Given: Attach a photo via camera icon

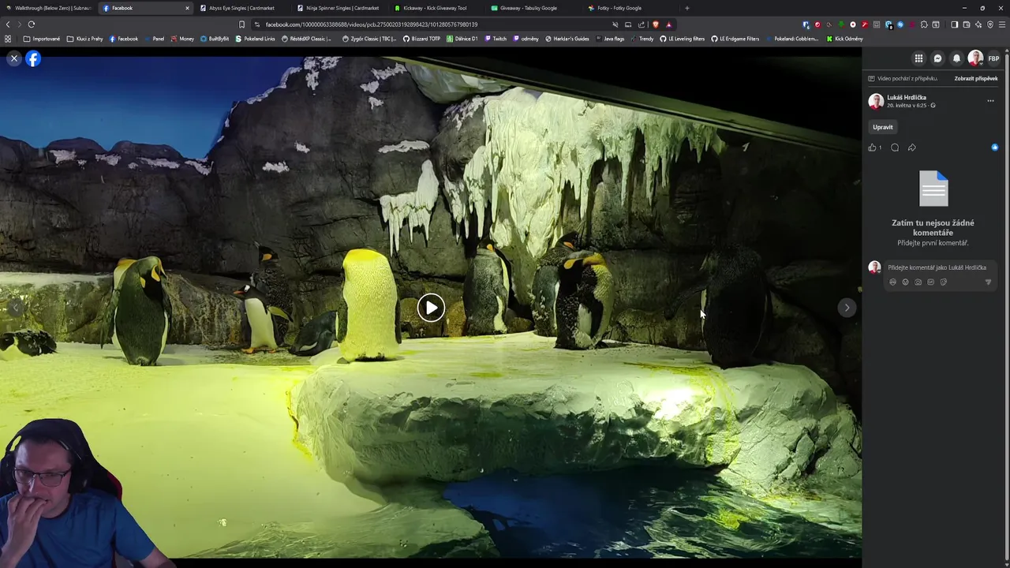Looking at the screenshot, I should click(x=918, y=282).
